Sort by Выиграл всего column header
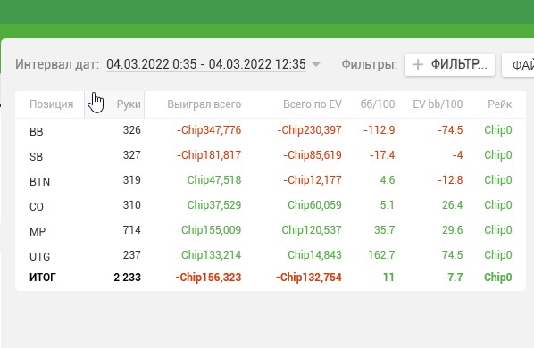This screenshot has height=348, width=534. [x=204, y=104]
